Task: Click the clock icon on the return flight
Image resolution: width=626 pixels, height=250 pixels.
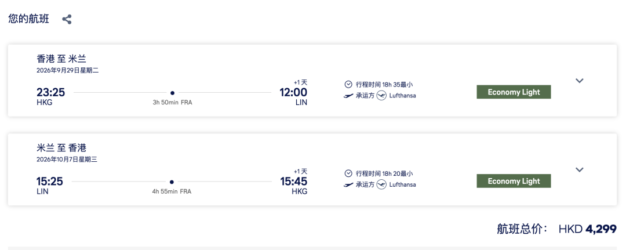Action: click(348, 173)
